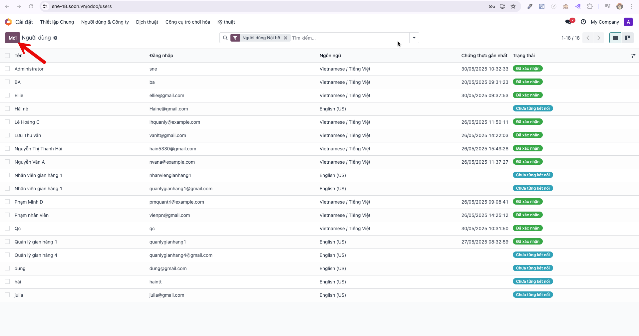Switch to list view
Screen dimensions: 639x336
[615, 38]
